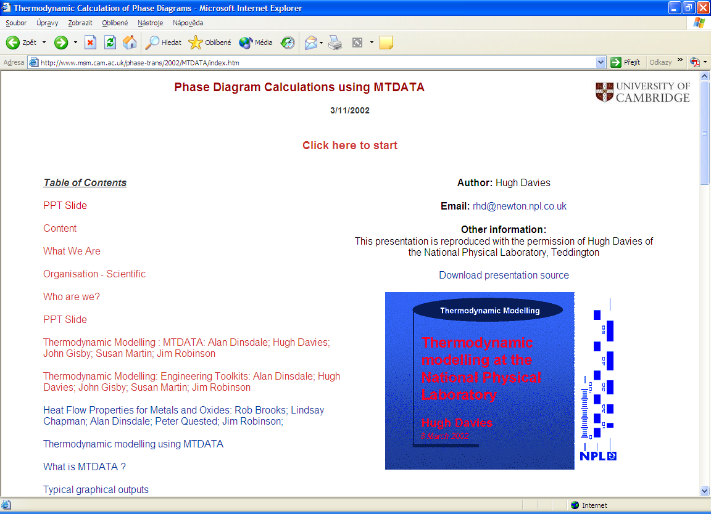Screen dimensions: 711x514
Task: Refresh the page with the Refresh icon
Action: [x=110, y=43]
